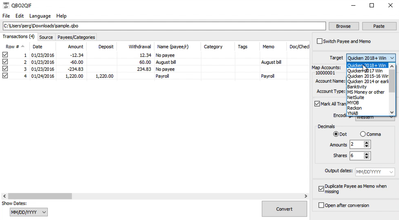This screenshot has height=220, width=399.
Task: Click the Convert button
Action: pyautogui.click(x=284, y=209)
